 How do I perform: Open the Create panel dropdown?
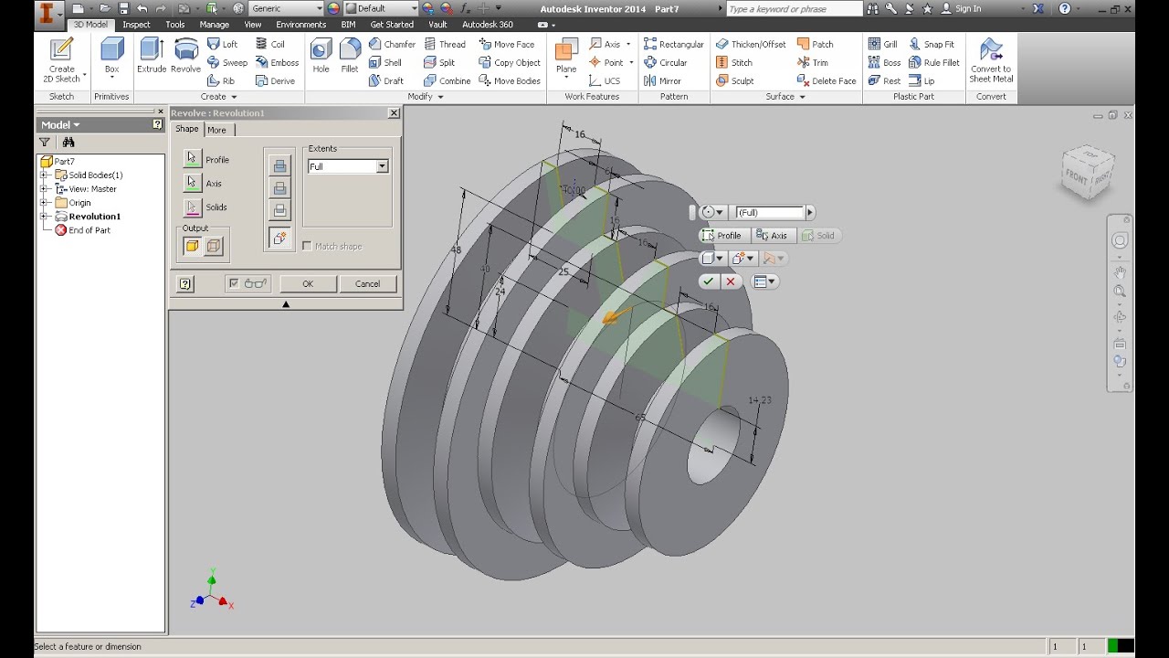[218, 97]
